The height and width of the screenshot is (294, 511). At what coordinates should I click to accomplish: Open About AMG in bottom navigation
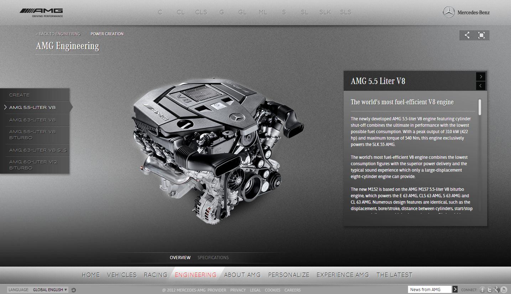coord(243,275)
